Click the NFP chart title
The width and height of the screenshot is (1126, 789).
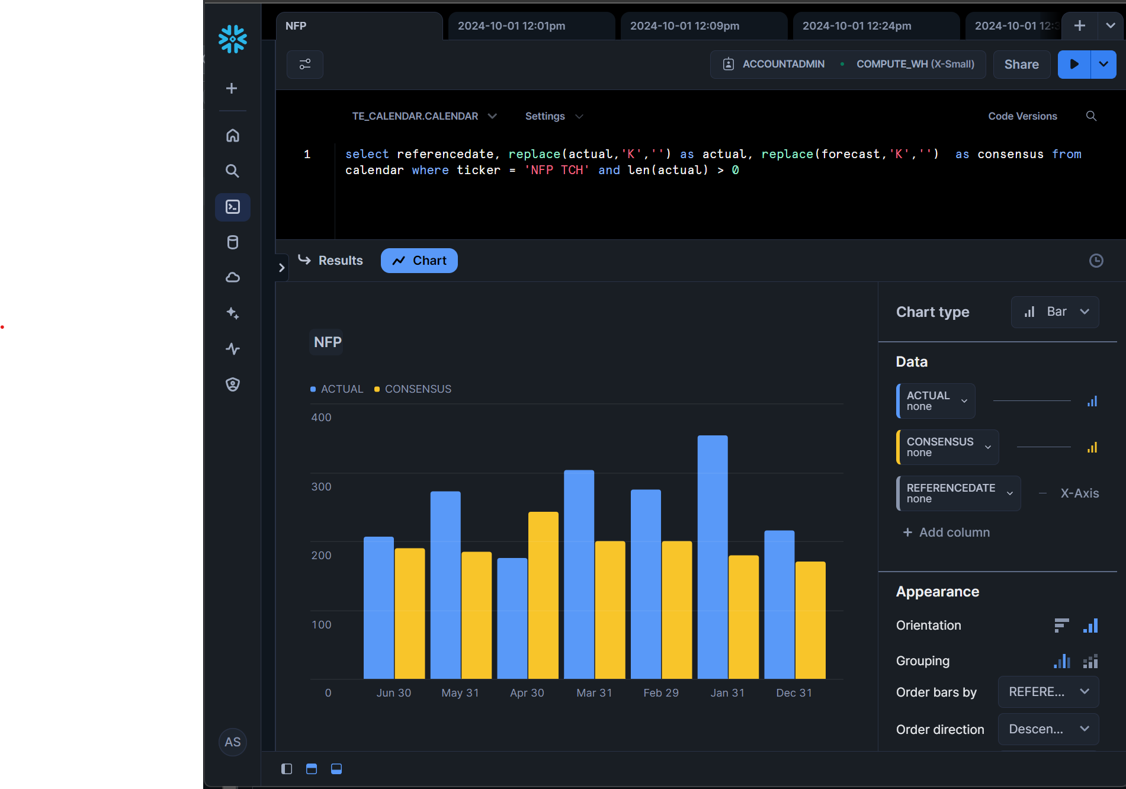pyautogui.click(x=327, y=342)
